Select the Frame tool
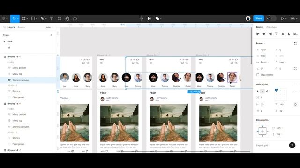 click(x=24, y=19)
